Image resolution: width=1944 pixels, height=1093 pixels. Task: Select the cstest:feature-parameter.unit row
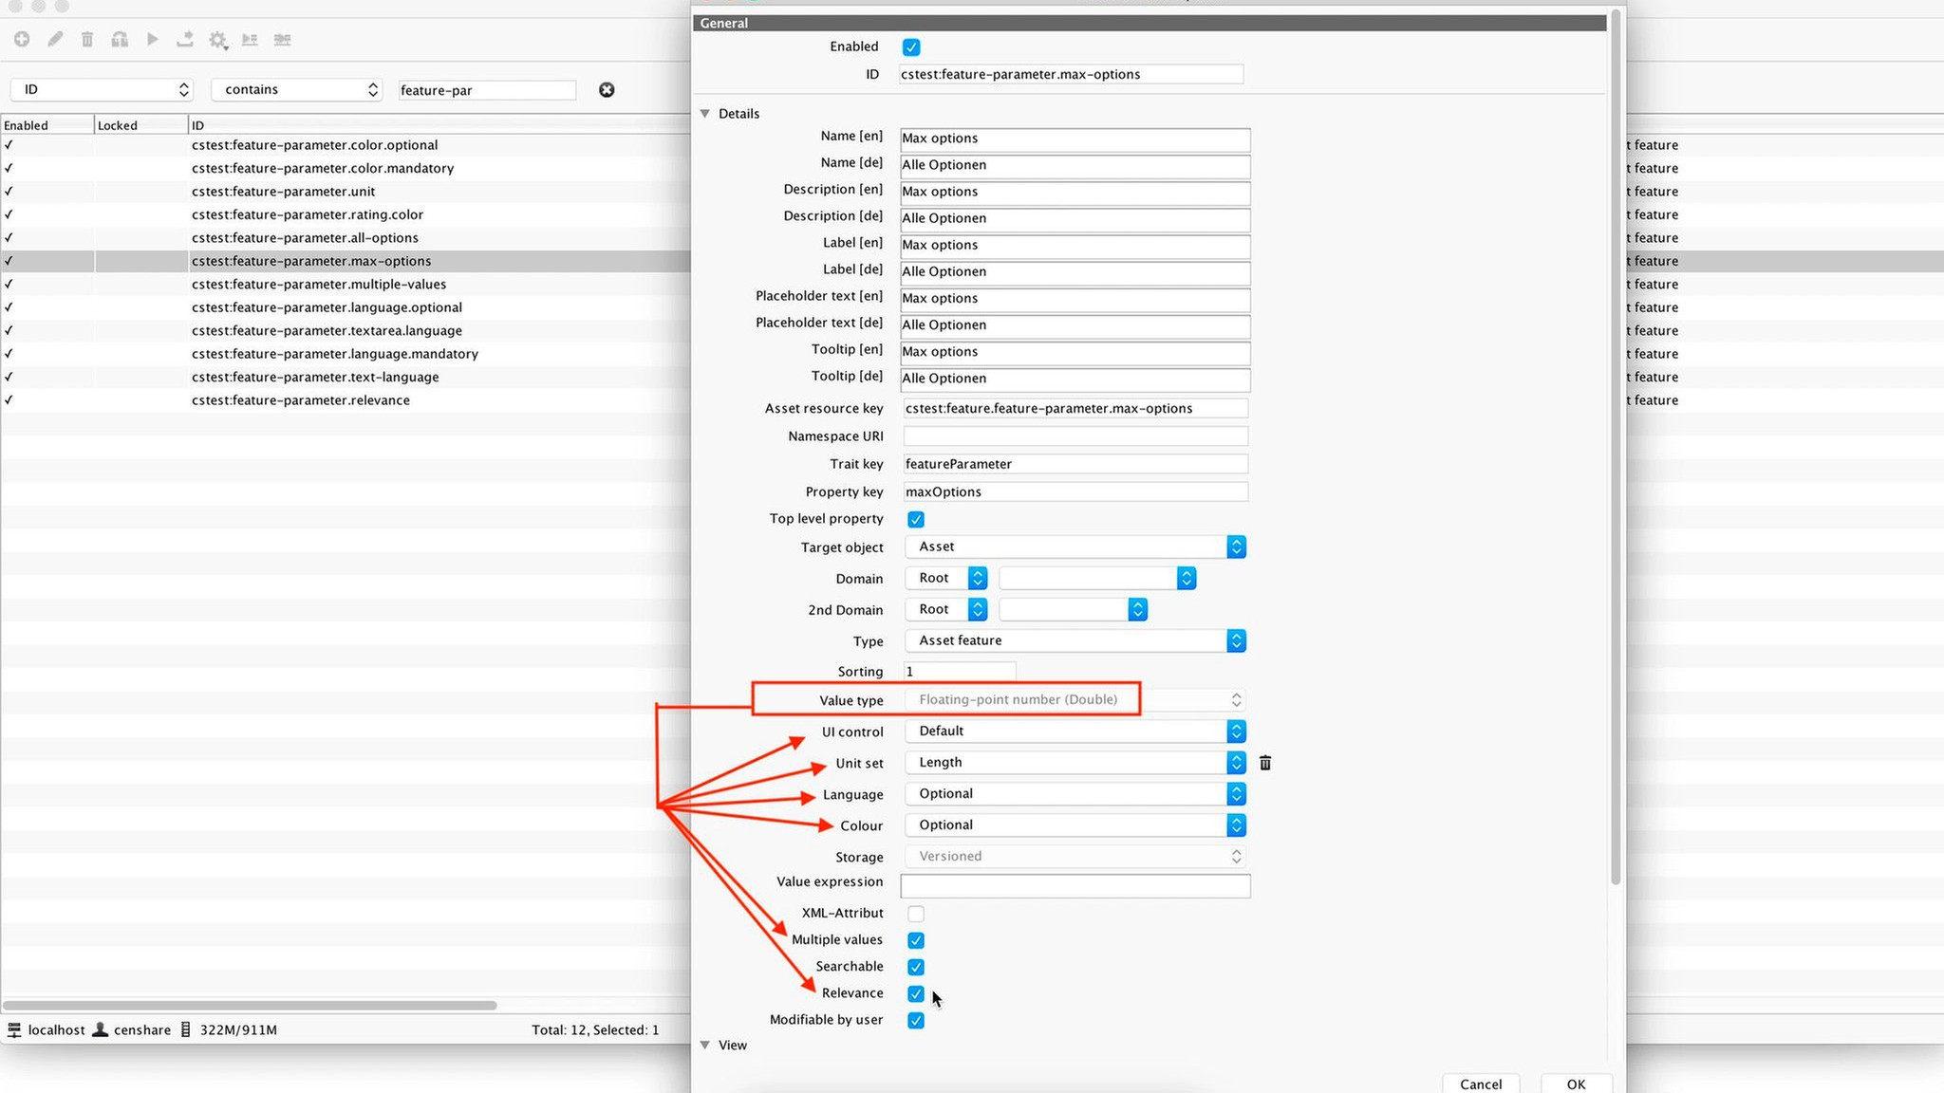click(x=284, y=192)
